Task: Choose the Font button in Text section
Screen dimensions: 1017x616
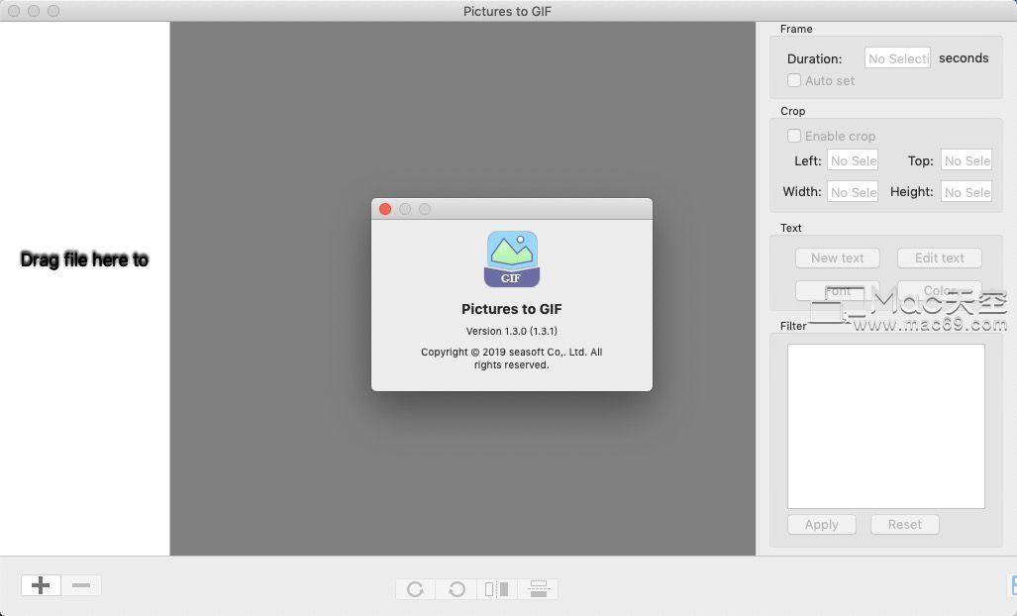Action: click(x=838, y=290)
